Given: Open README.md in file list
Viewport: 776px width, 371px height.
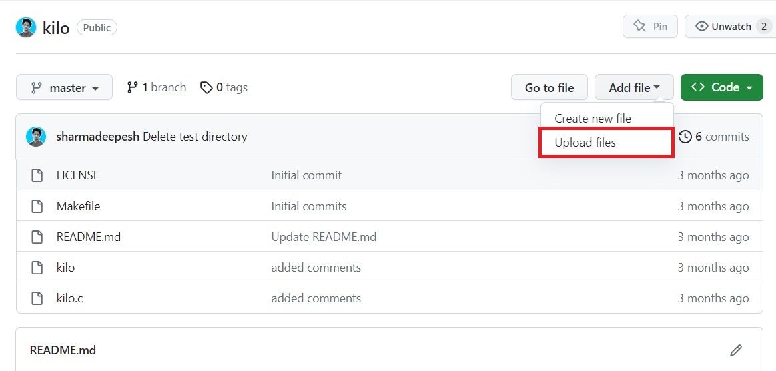Looking at the screenshot, I should [x=89, y=237].
